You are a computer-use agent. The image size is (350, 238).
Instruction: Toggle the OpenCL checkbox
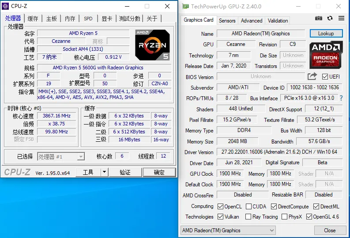coord(220,206)
